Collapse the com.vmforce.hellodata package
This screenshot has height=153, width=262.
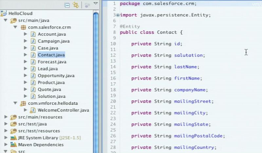pos(15,103)
